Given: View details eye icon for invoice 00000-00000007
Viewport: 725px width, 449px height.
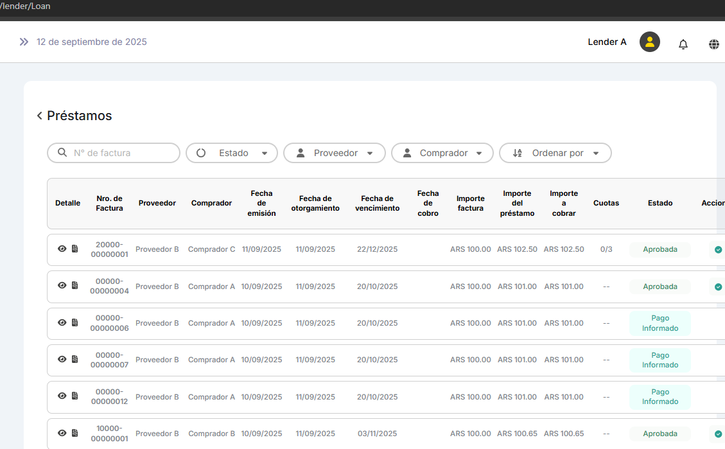Looking at the screenshot, I should [62, 359].
